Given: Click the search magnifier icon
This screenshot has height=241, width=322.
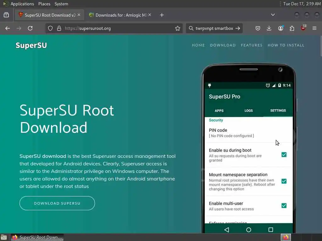Looking at the screenshot, I should coord(191,28).
